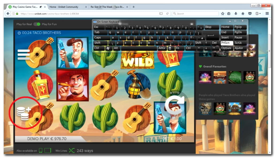This screenshot has width=275, height=158.
Task: Open the Moby Dick game thumbnail
Action: pyautogui.click(x=205, y=109)
